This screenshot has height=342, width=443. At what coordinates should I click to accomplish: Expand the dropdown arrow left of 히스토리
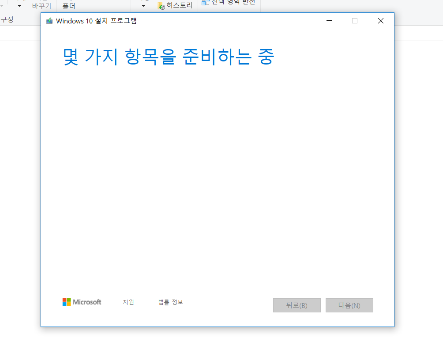(x=143, y=6)
